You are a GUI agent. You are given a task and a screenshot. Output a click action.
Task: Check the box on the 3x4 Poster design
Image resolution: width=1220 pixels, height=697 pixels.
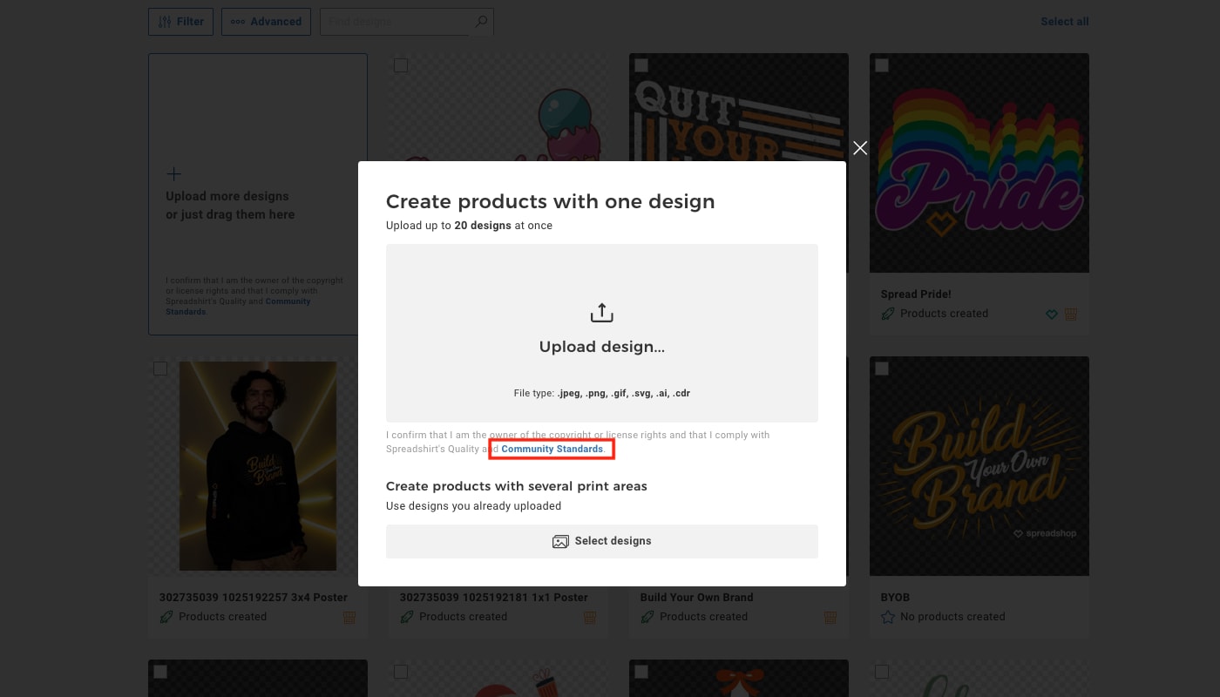click(x=160, y=369)
